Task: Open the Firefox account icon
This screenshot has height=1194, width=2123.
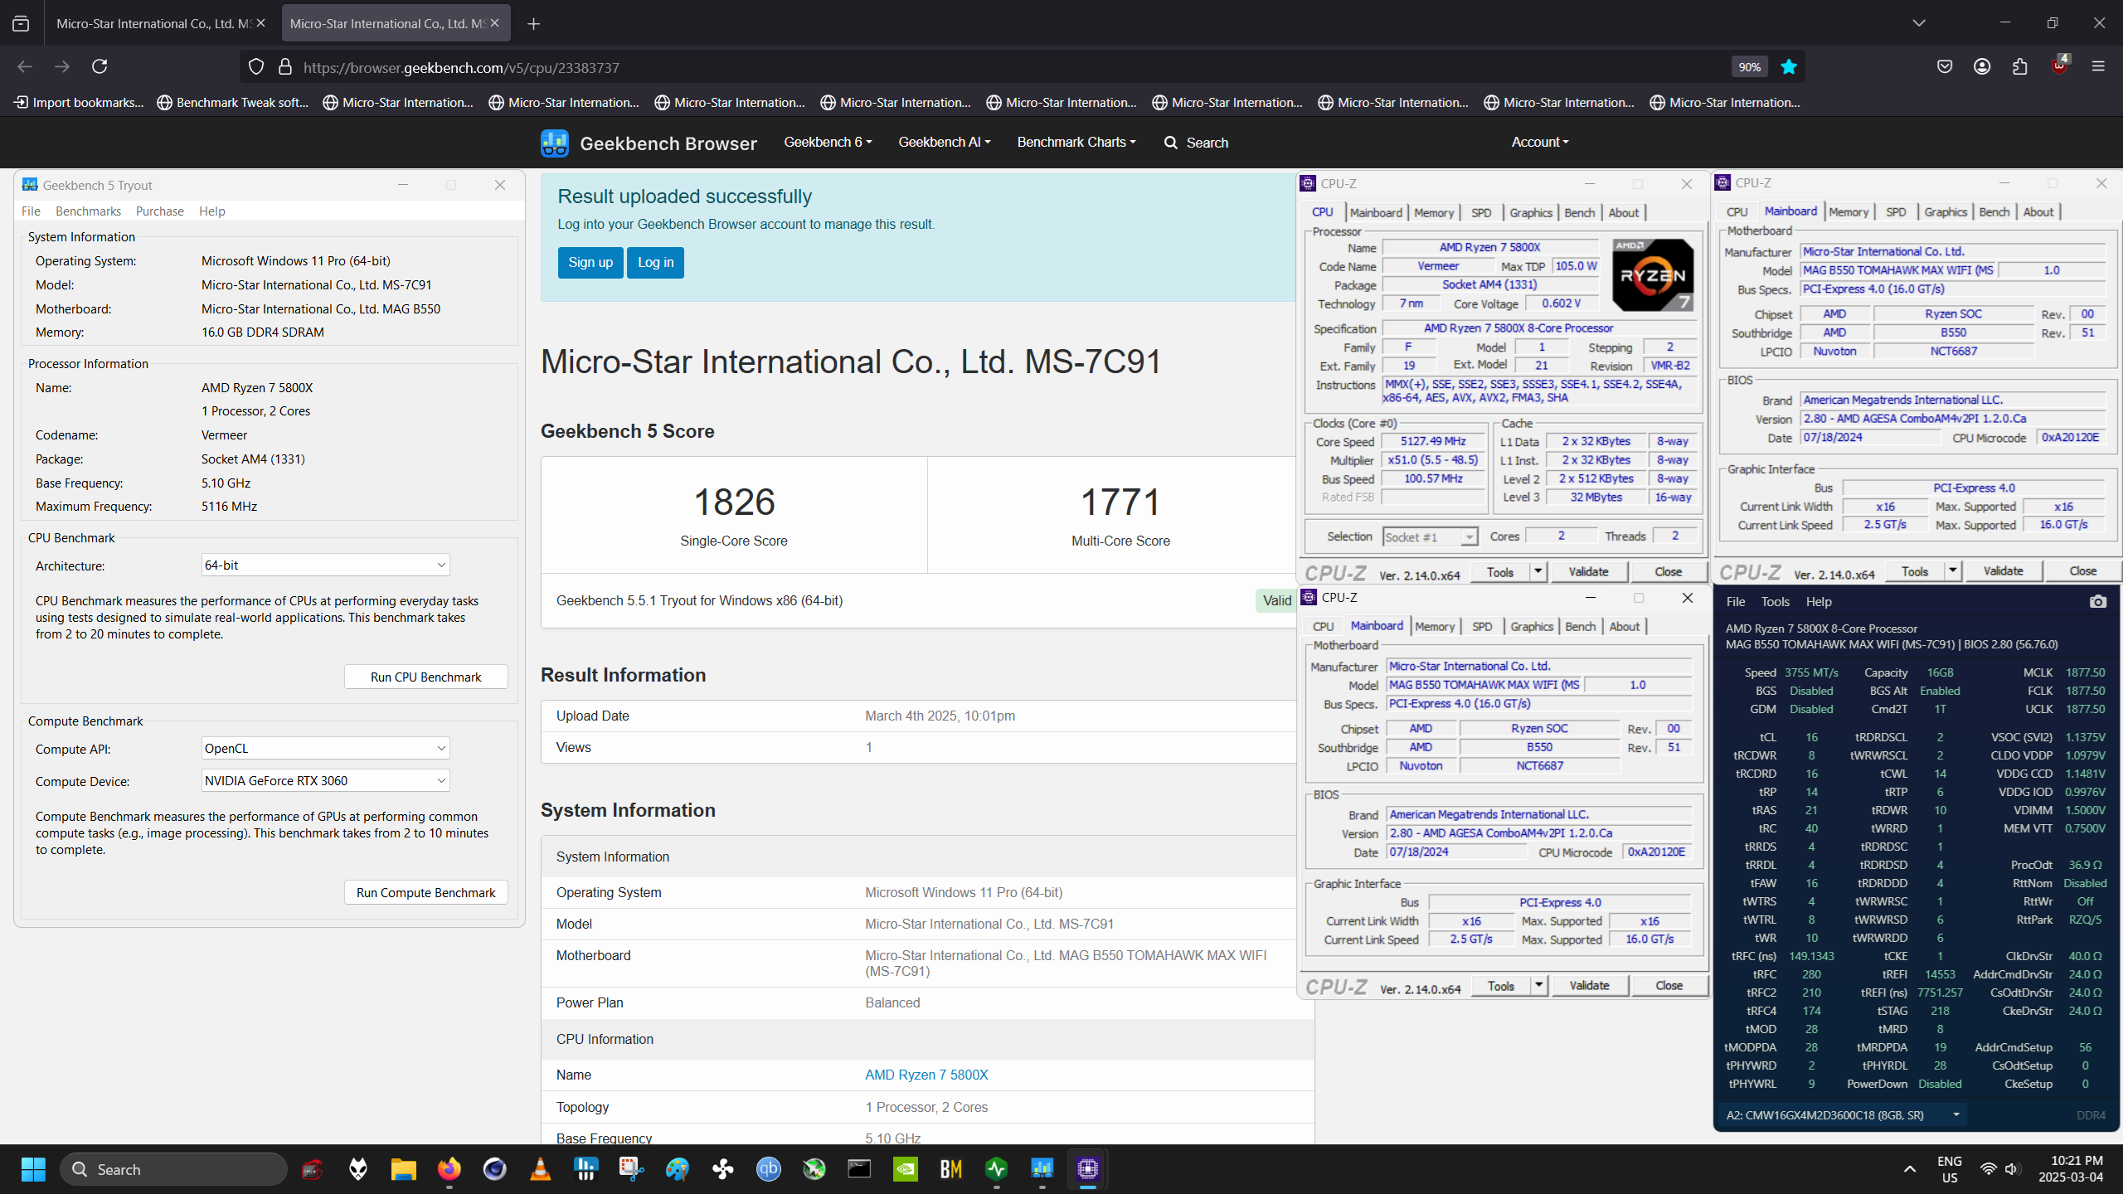Action: [1982, 66]
